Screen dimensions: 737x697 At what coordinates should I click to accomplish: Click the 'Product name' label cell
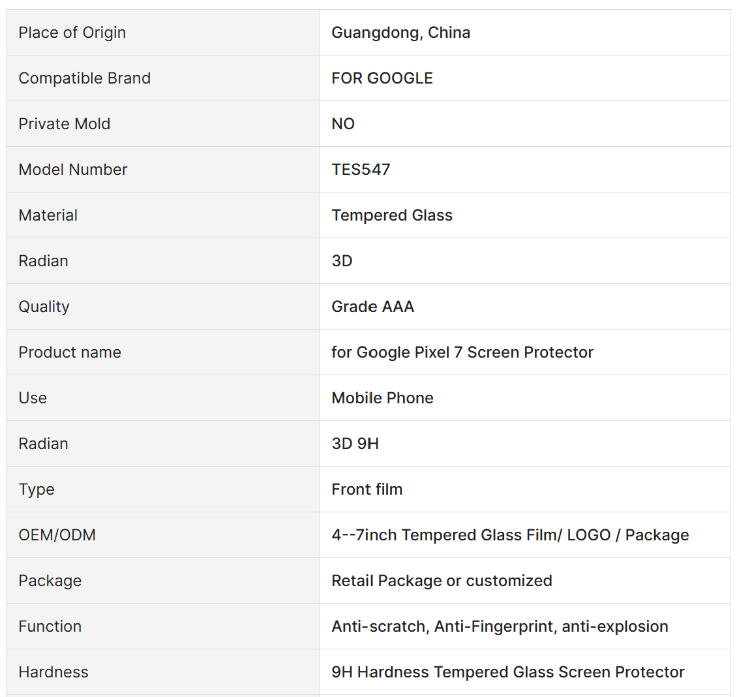point(70,352)
